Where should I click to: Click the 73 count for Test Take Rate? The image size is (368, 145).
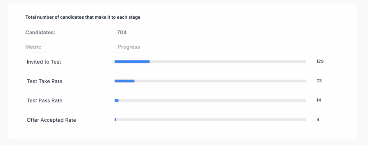point(319,81)
